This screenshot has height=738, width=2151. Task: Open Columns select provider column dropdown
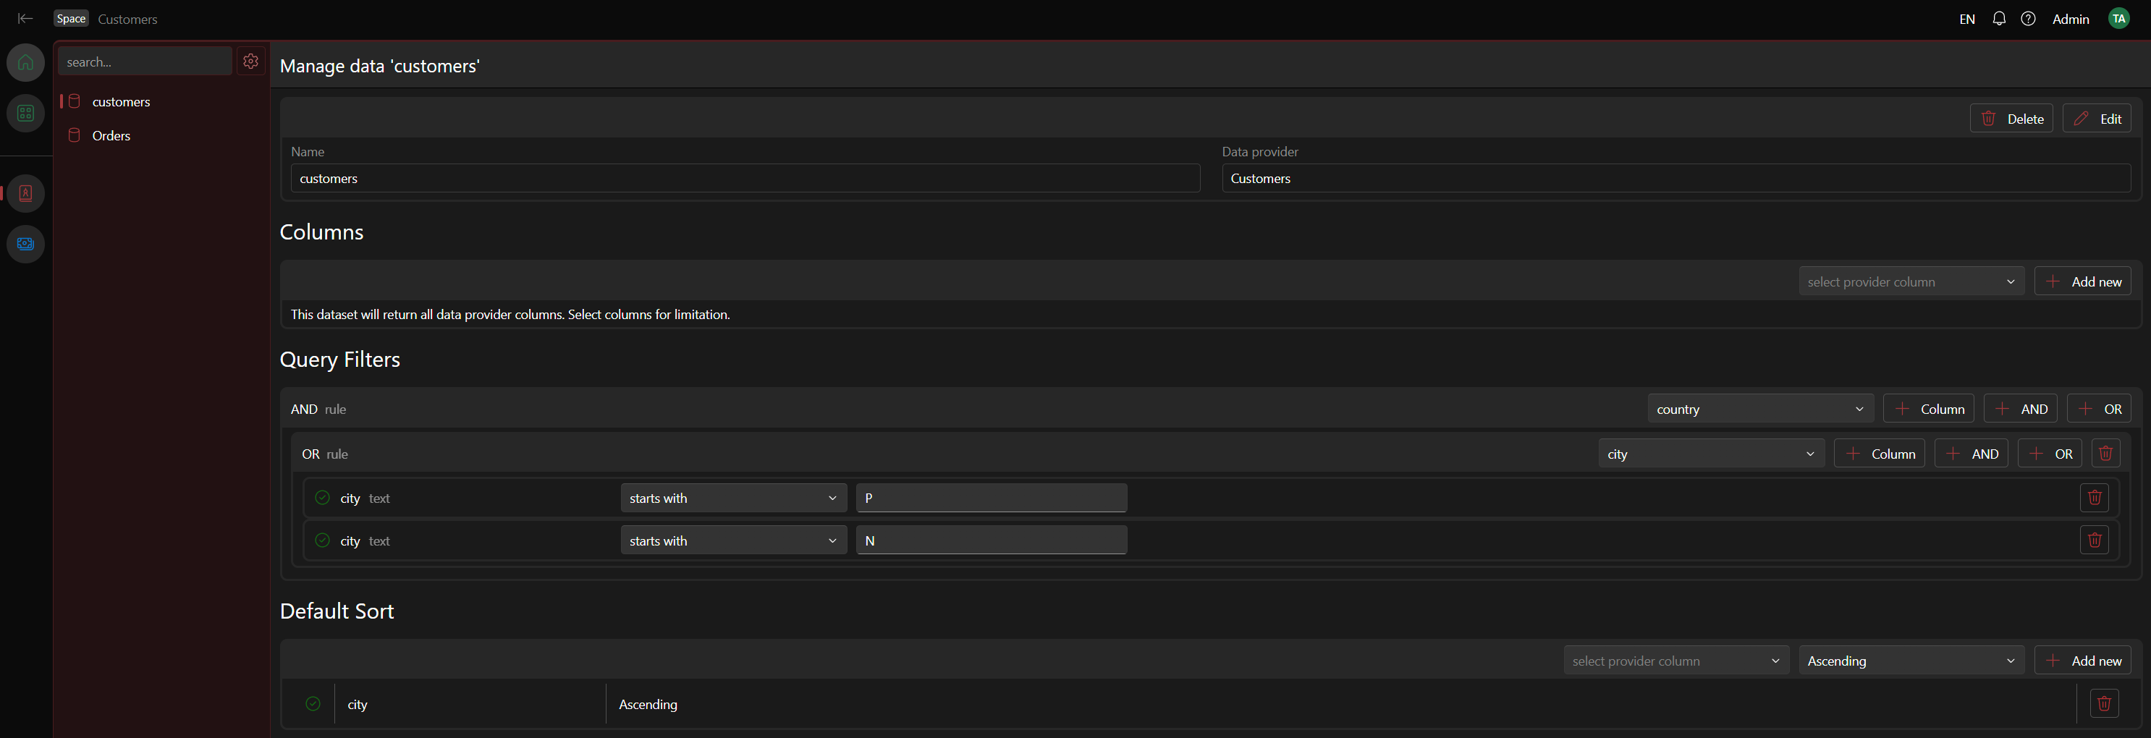(1911, 281)
